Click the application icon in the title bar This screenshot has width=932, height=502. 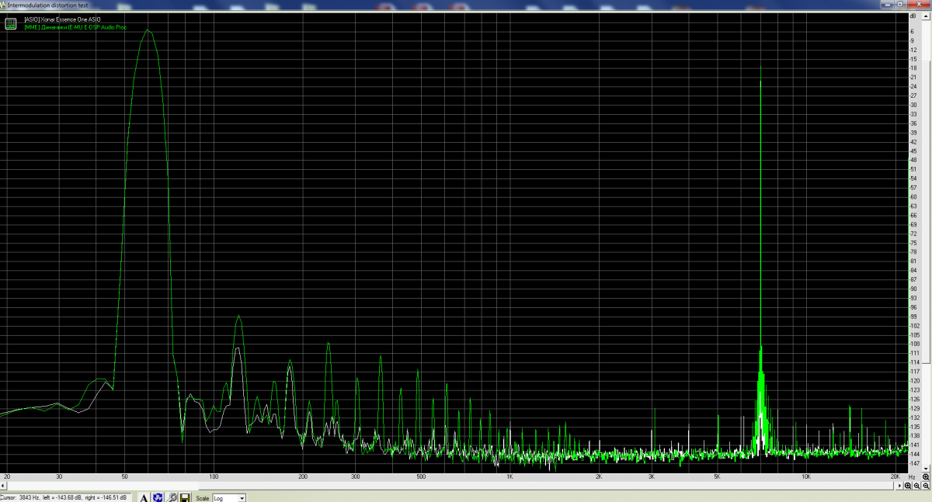[x=3, y=5]
